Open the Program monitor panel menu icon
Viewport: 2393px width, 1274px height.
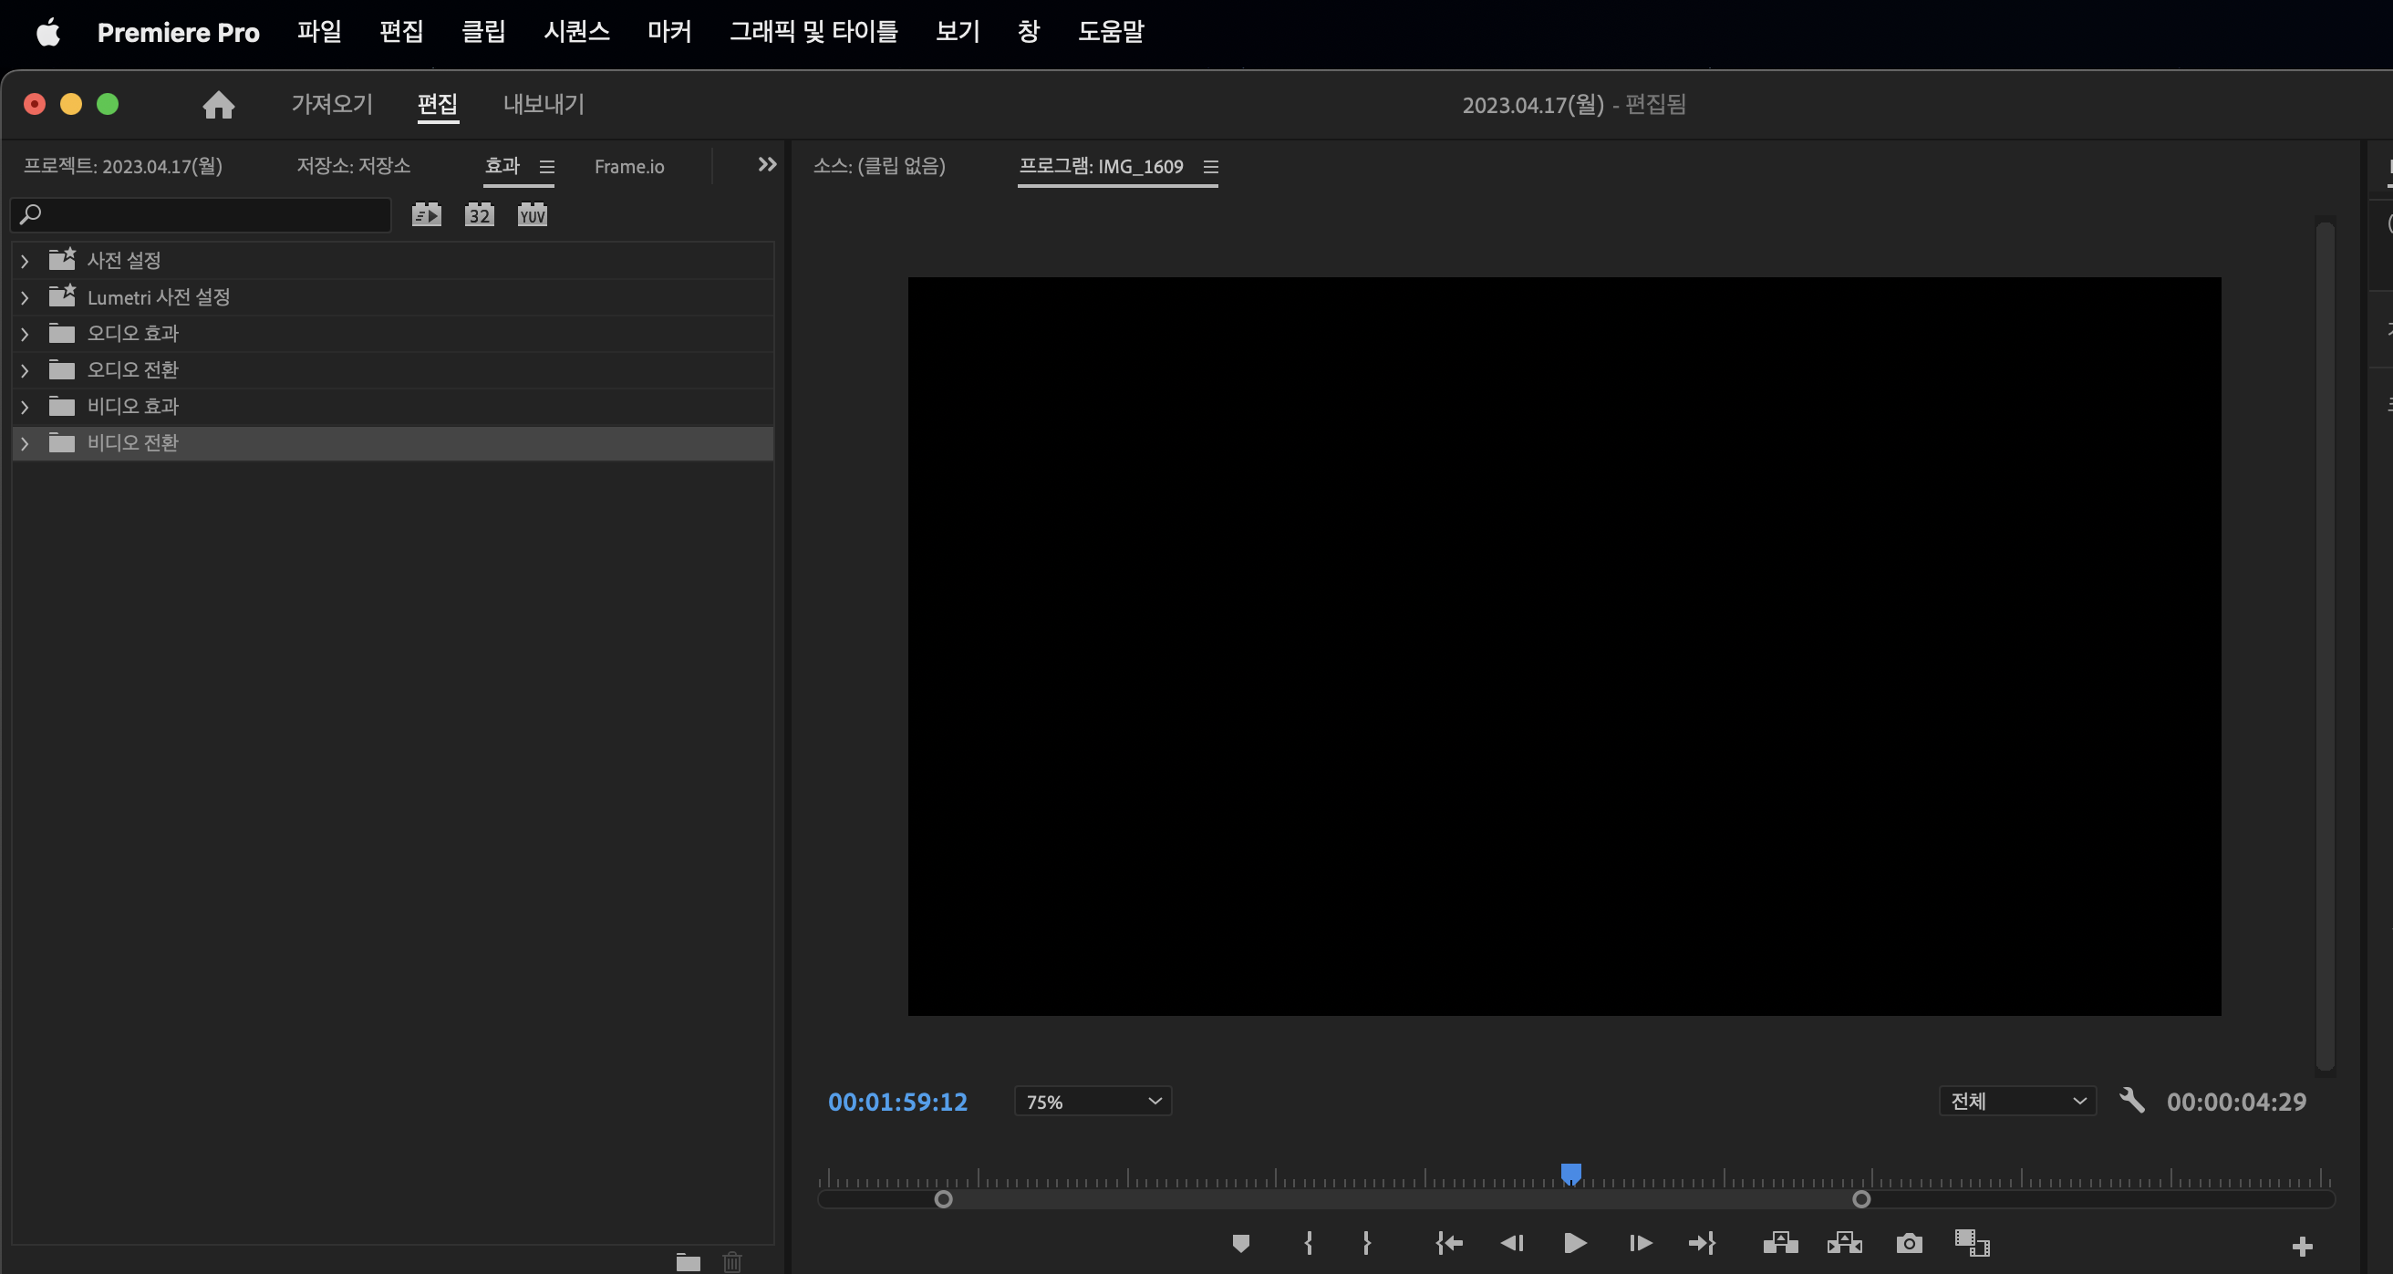1210,167
